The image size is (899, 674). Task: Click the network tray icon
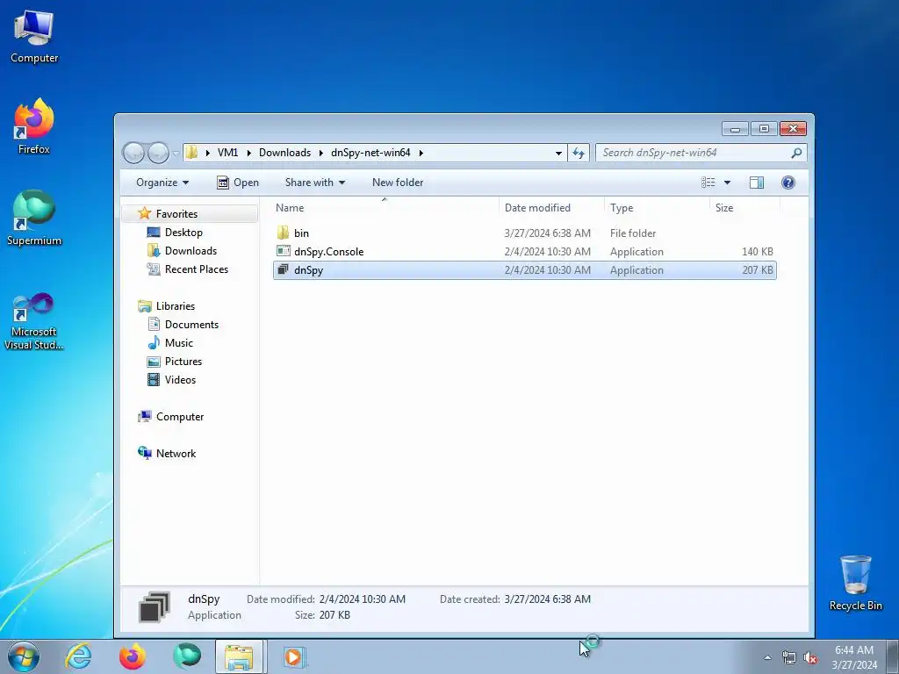pyautogui.click(x=789, y=657)
